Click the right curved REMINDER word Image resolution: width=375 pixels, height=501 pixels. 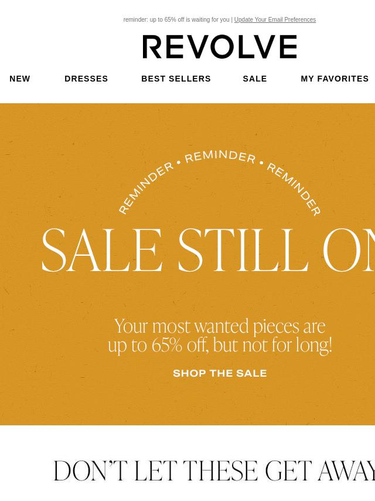pyautogui.click(x=294, y=189)
